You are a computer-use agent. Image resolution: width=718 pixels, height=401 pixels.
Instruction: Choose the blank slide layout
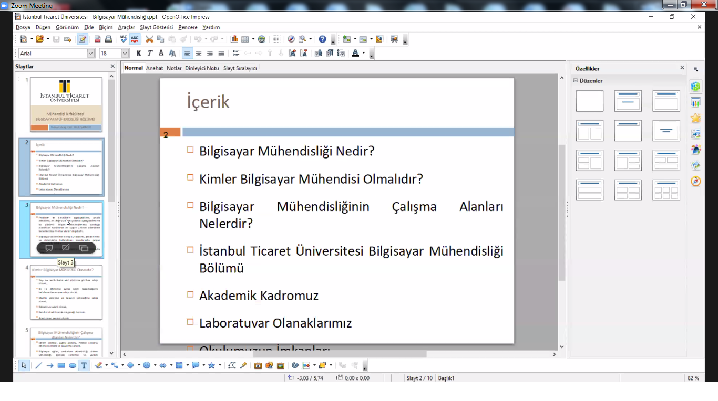[590, 101]
